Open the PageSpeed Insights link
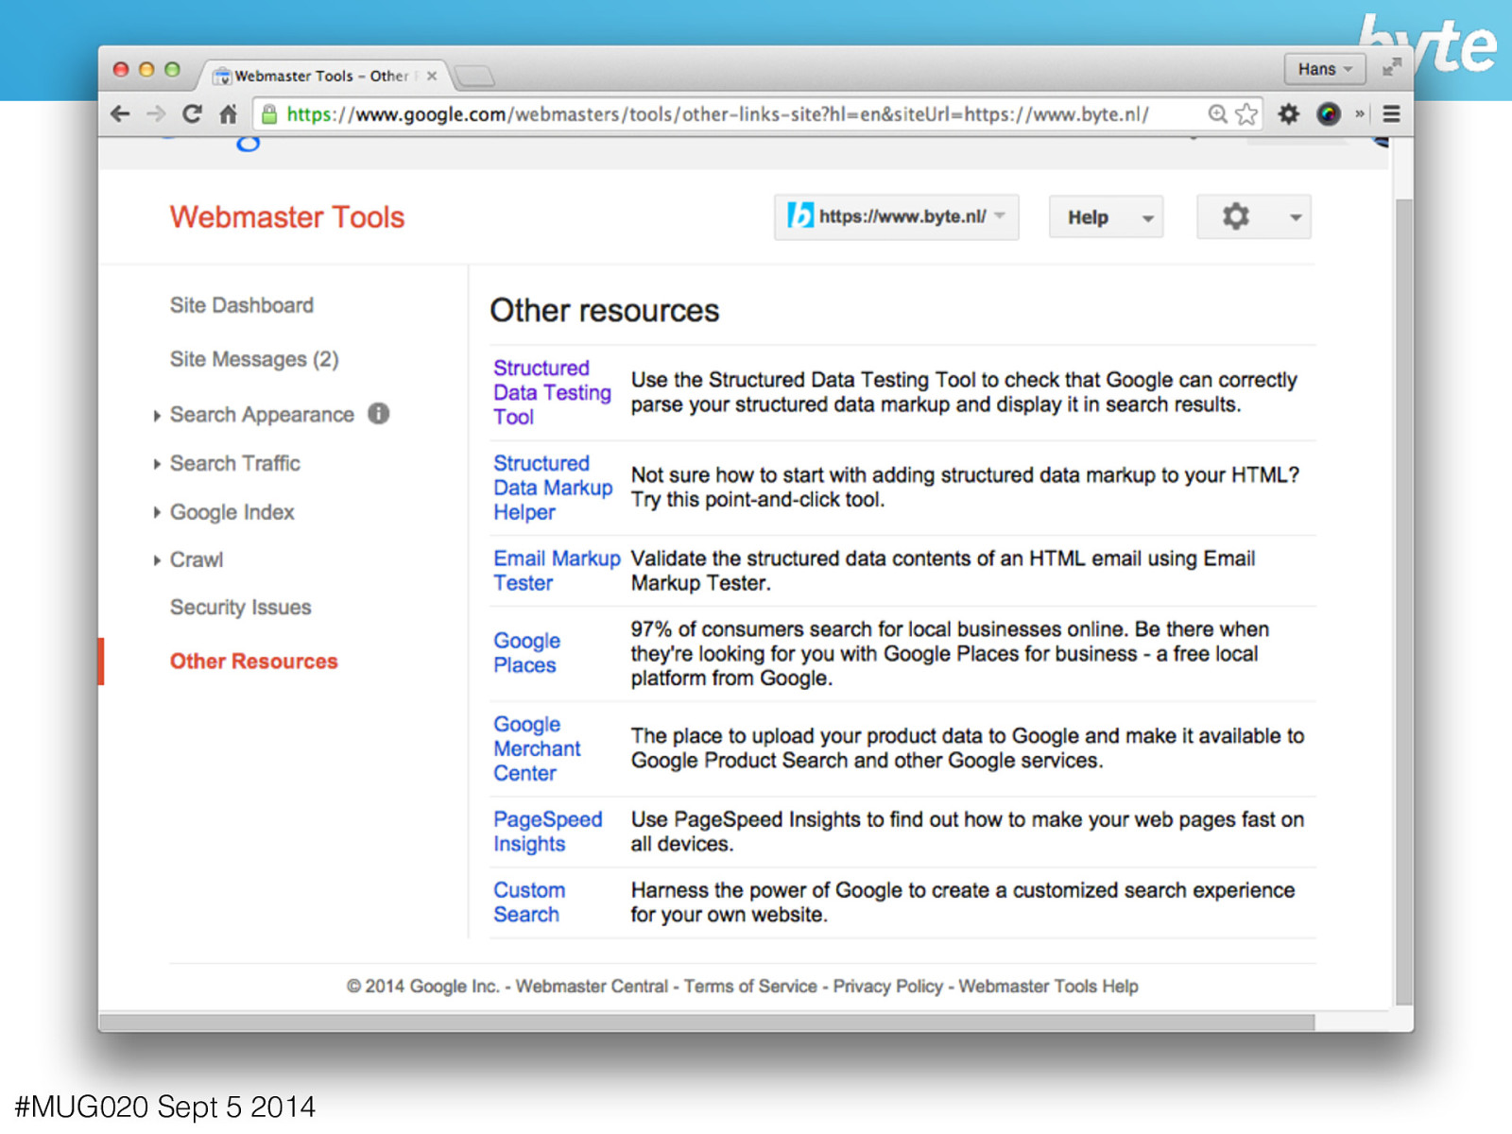Viewport: 1512px width, 1134px height. tap(547, 832)
